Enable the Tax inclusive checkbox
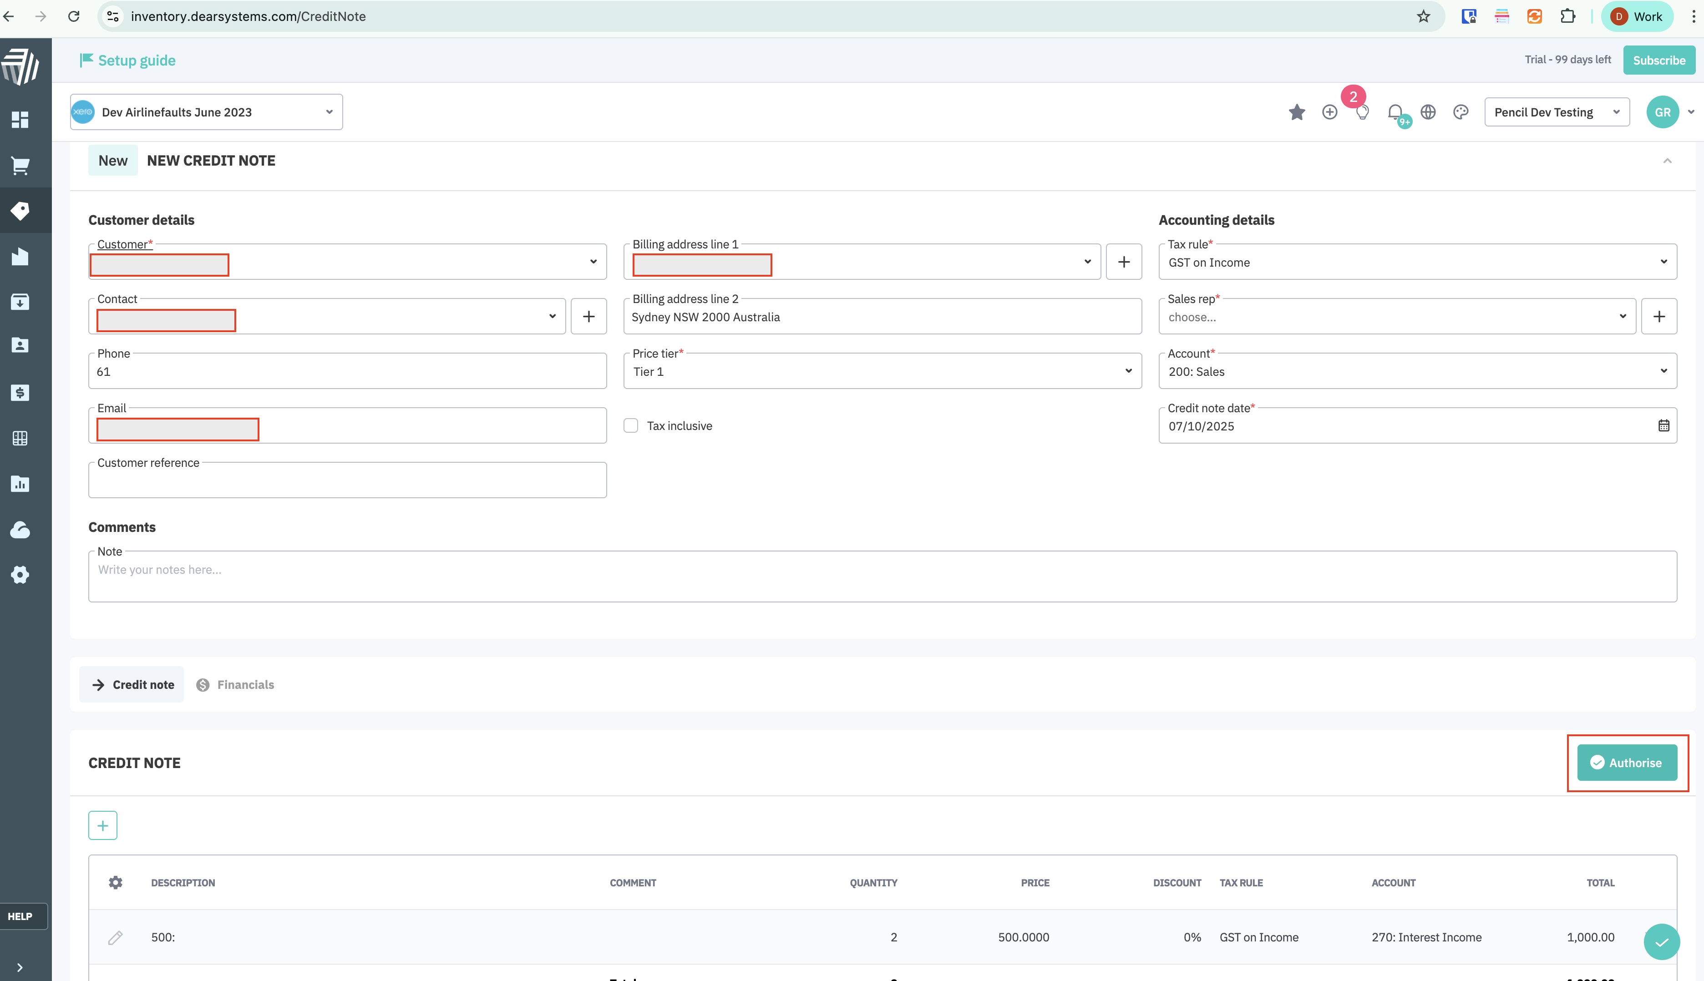Screen dimensions: 1704x981 click(x=631, y=426)
